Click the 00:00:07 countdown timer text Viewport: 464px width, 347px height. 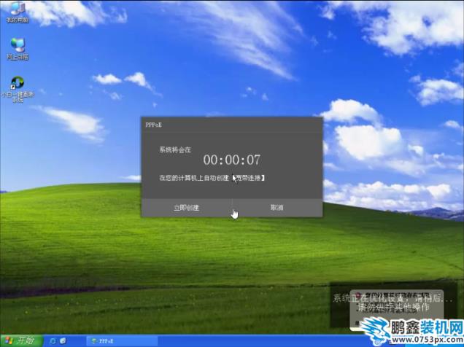(232, 160)
